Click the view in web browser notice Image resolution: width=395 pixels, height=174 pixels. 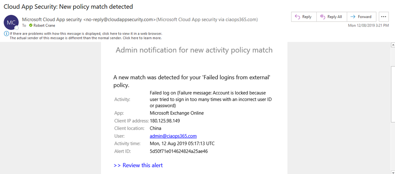pos(86,34)
